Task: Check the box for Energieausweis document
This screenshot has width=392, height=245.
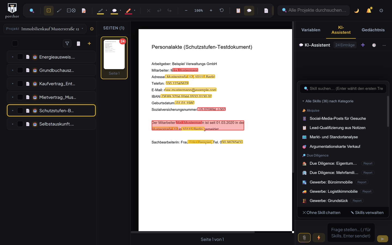Action: [x=20, y=57]
